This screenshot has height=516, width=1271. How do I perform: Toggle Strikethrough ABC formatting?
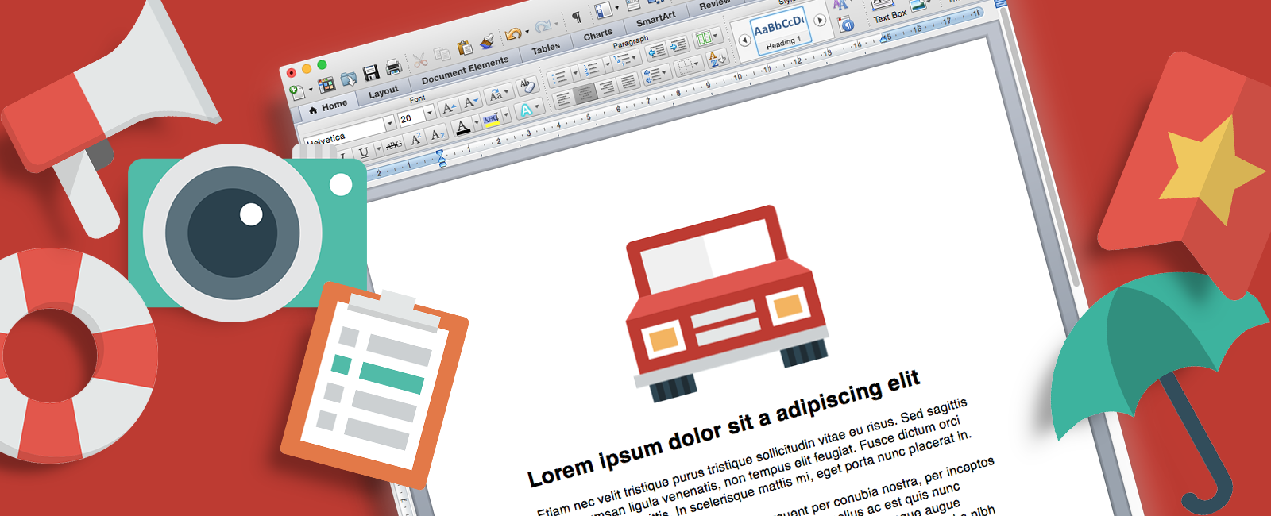click(393, 145)
